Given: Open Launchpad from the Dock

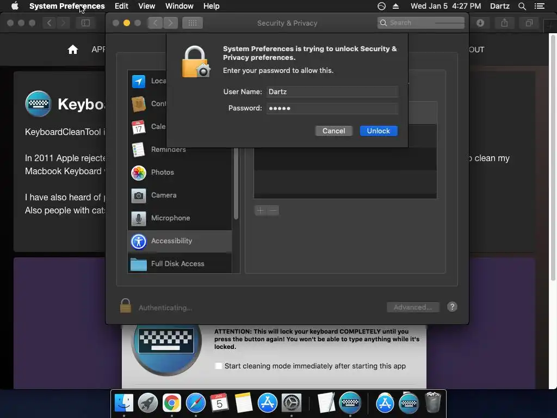Looking at the screenshot, I should pyautogui.click(x=148, y=403).
